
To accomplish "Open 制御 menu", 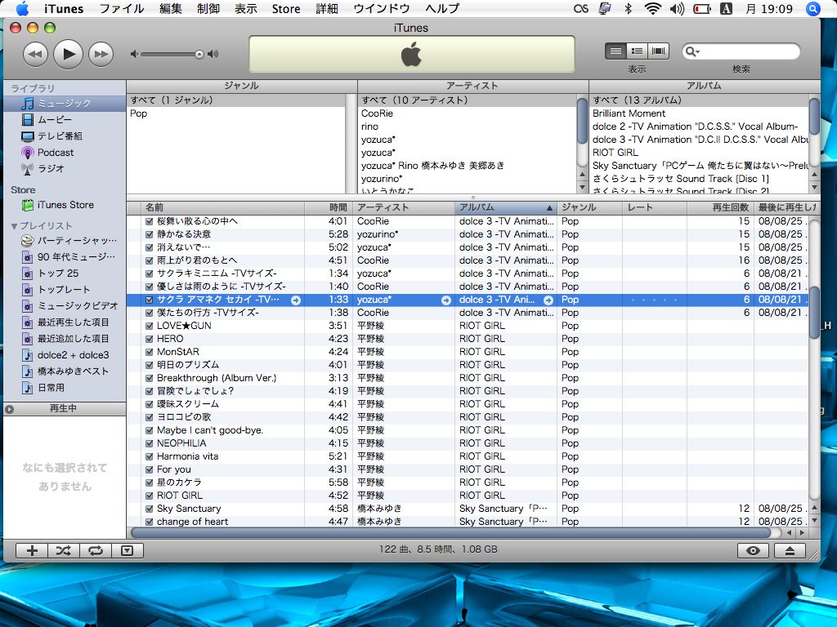I will click(x=208, y=8).
